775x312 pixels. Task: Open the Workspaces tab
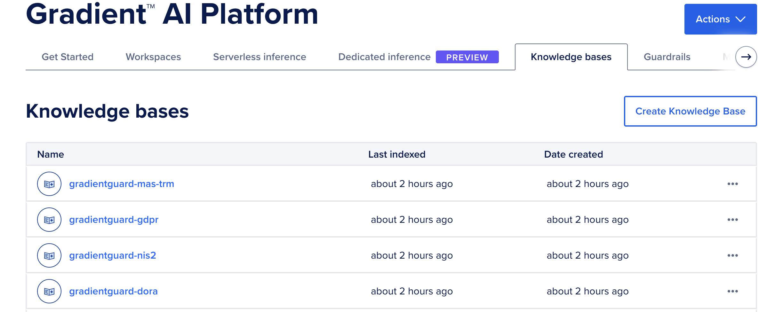(153, 57)
